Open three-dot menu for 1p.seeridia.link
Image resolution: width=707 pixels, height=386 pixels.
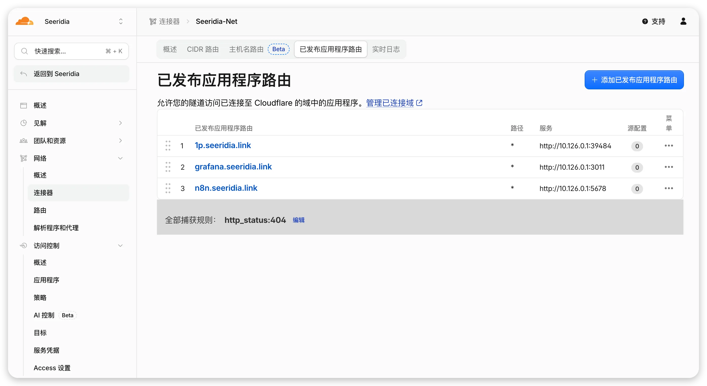[669, 146]
